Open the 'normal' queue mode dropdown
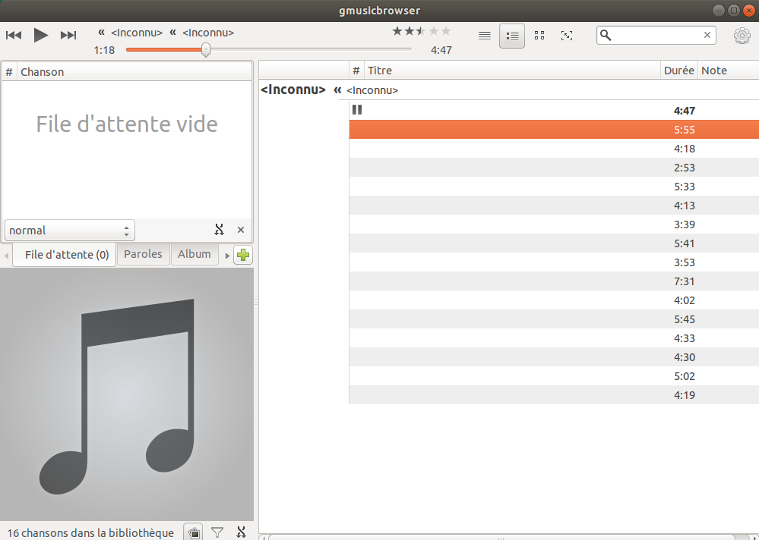The width and height of the screenshot is (759, 540). (x=70, y=231)
